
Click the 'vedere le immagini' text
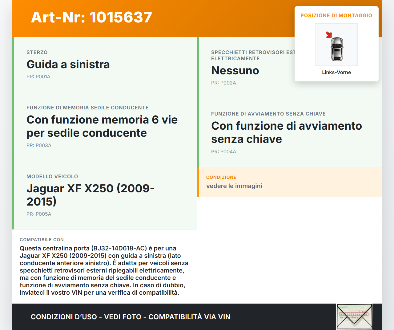[234, 186]
